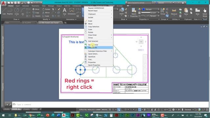This screenshot has height=118, width=210.
Task: Toggle annotation visibility in status bar
Action: point(152,109)
